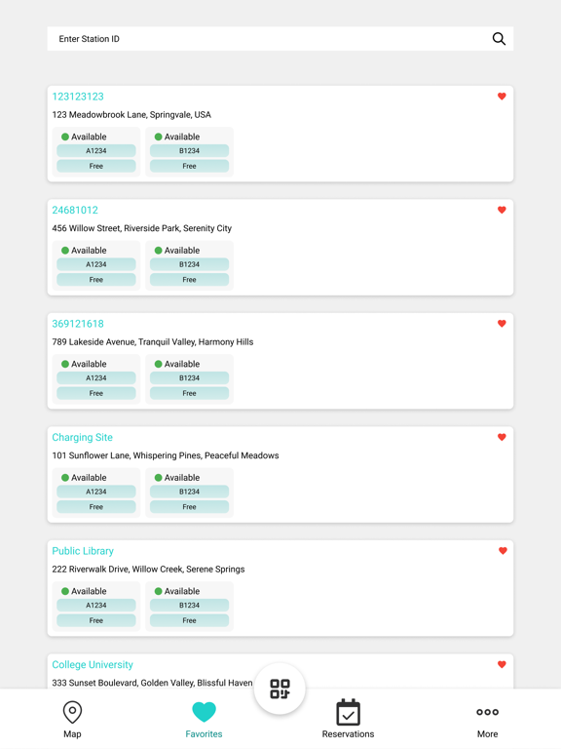Image resolution: width=561 pixels, height=749 pixels.
Task: Open the Reservations calendar tab
Action: (x=348, y=720)
